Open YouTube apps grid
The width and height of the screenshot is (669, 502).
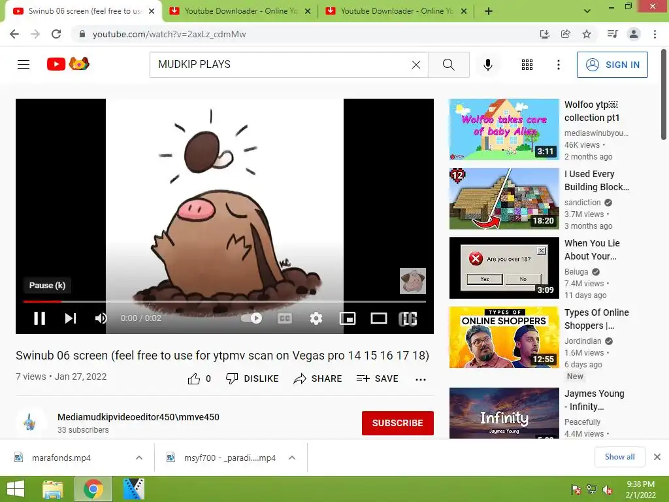527,65
